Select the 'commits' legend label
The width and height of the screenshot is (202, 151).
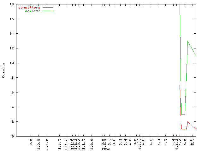(x=33, y=11)
